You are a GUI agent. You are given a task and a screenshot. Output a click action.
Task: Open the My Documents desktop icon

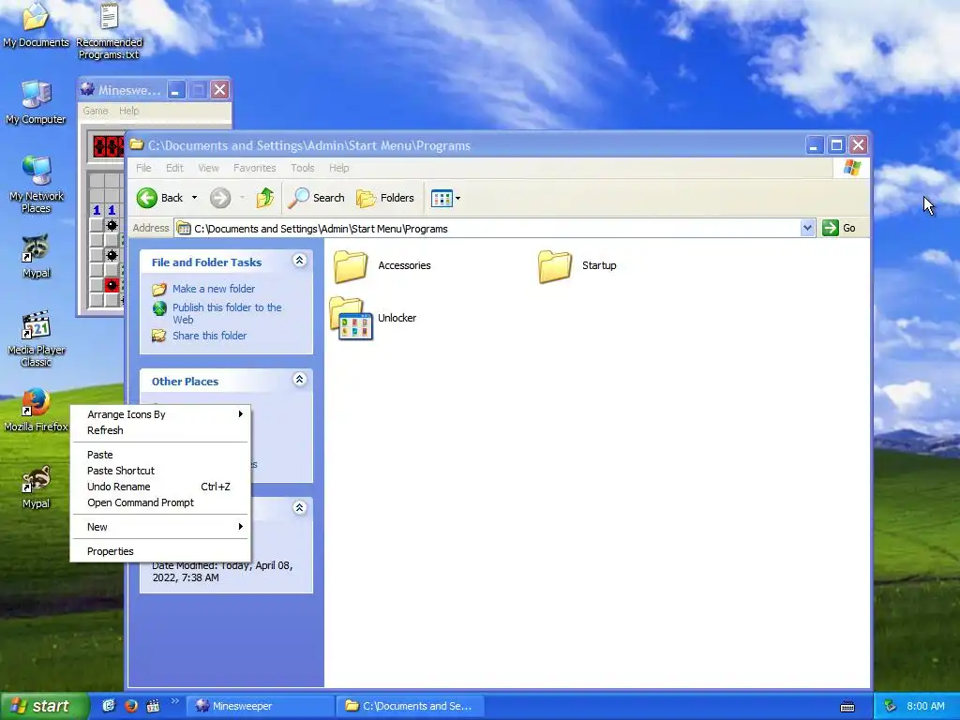click(x=36, y=24)
